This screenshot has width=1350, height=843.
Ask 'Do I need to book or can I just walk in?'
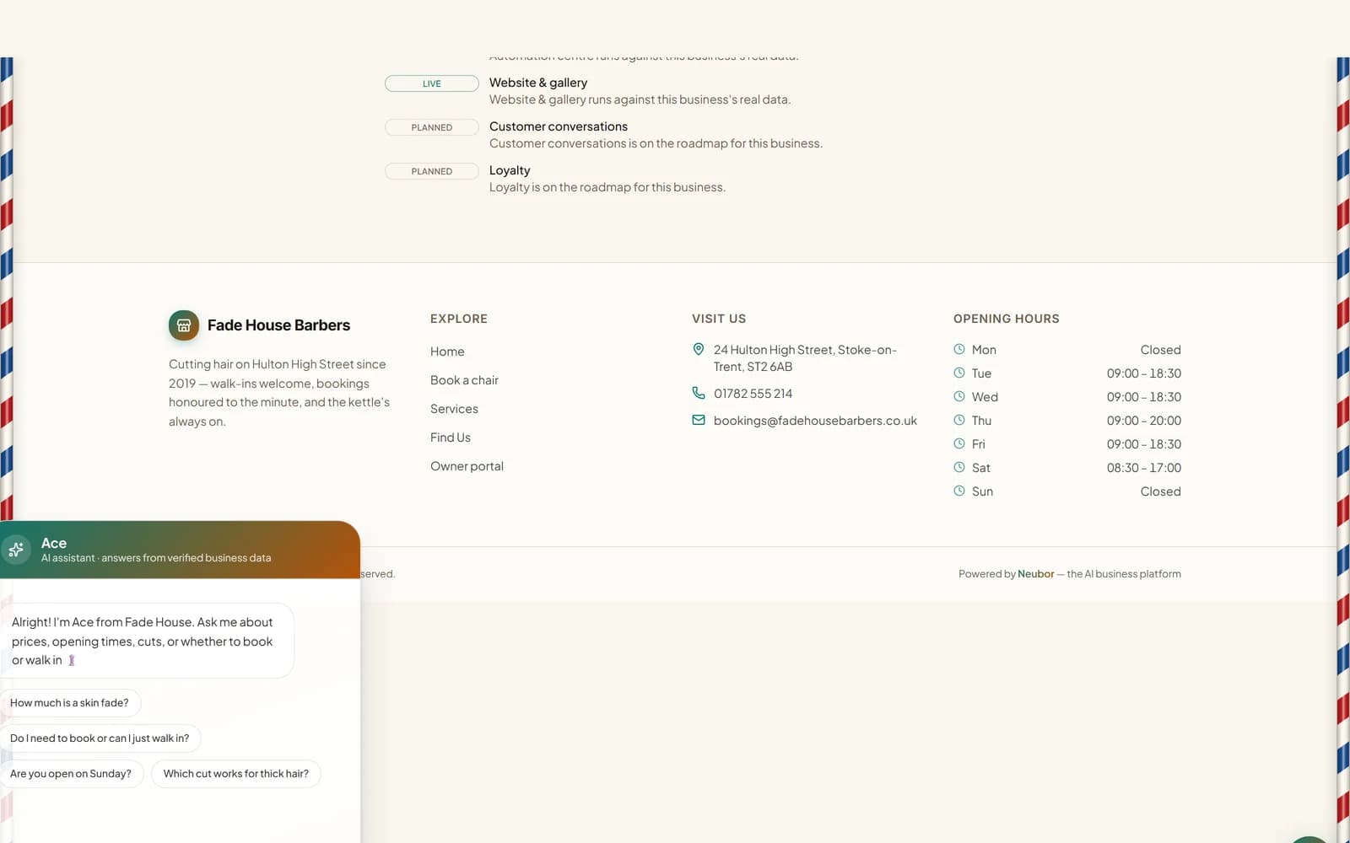100,738
